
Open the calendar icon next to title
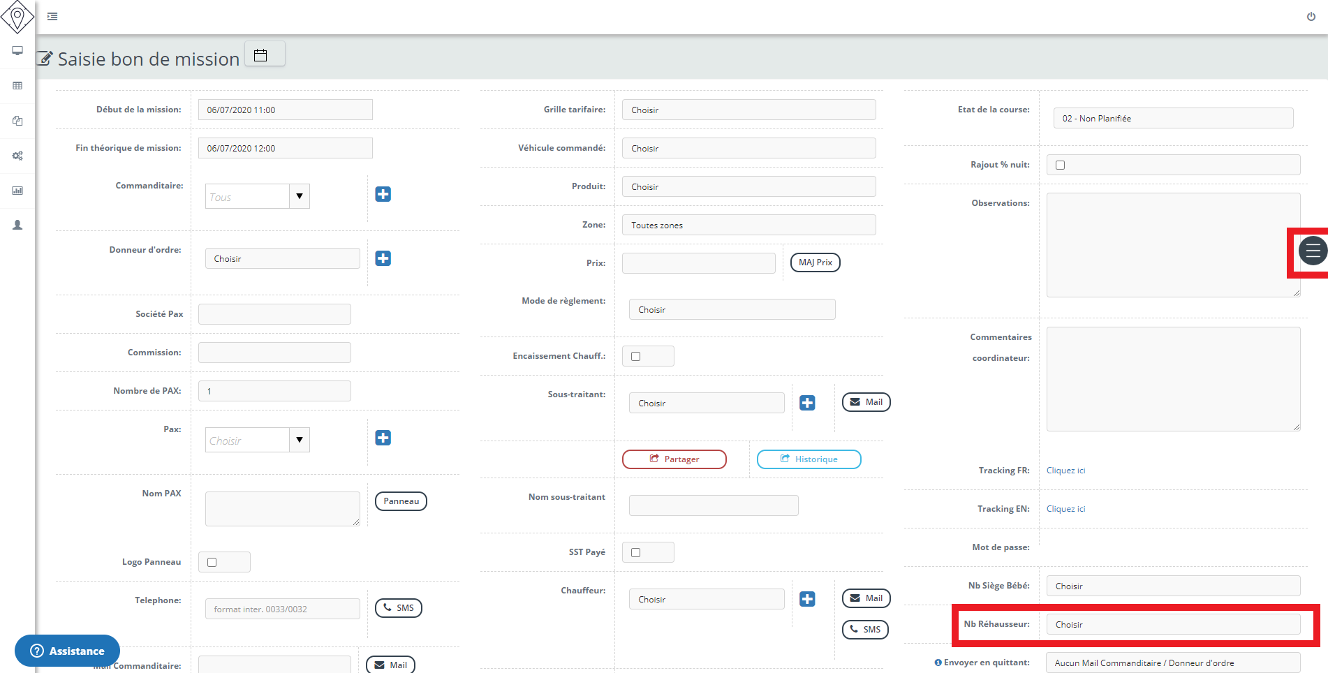[260, 55]
